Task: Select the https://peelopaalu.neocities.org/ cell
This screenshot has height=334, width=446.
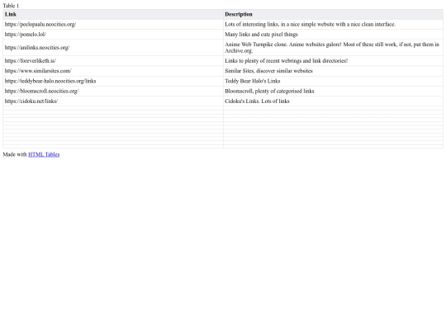Action: tap(113, 25)
